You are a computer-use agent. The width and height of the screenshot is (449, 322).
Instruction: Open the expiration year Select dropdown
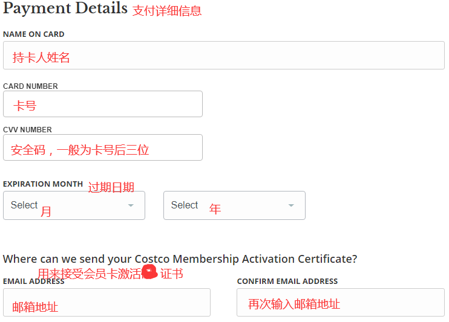234,205
